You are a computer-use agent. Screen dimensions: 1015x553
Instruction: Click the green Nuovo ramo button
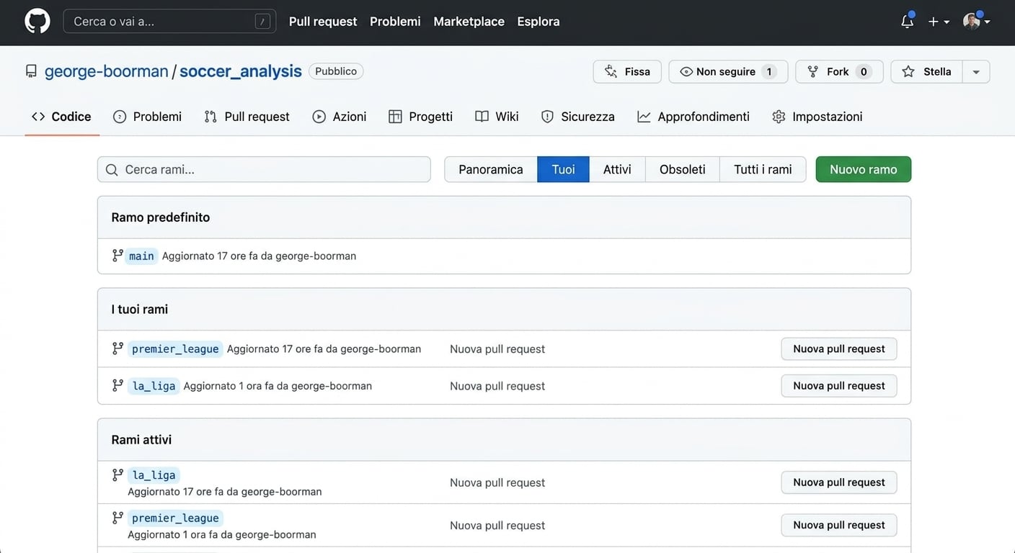pyautogui.click(x=864, y=169)
